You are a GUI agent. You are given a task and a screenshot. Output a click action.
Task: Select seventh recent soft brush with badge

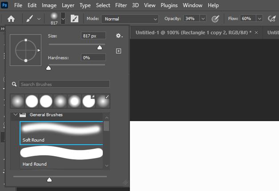(x=103, y=101)
